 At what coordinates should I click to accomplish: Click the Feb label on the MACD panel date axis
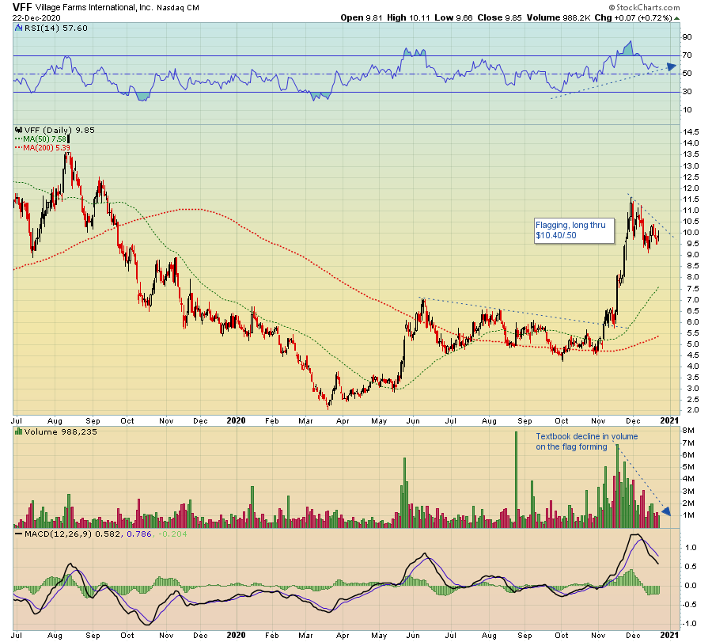click(271, 635)
